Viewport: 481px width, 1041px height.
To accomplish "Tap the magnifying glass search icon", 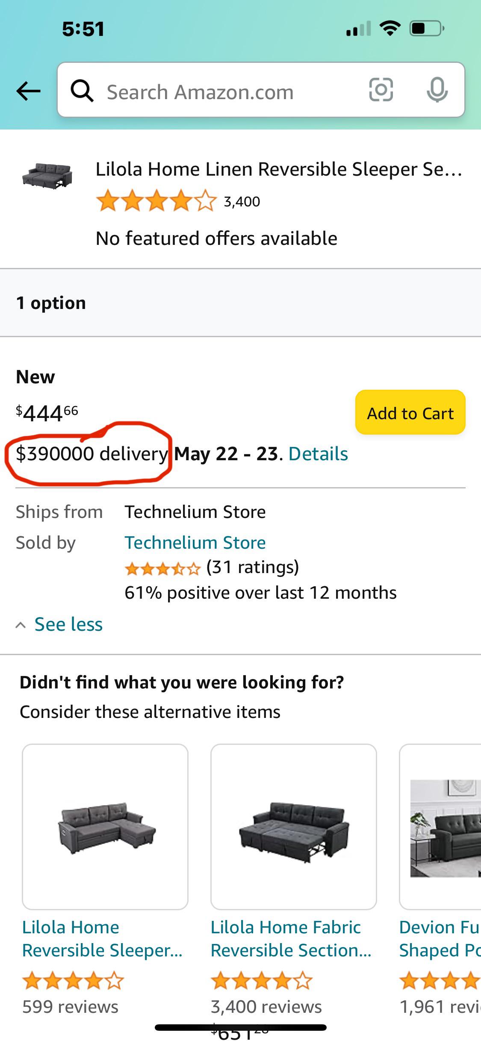I will [x=84, y=91].
